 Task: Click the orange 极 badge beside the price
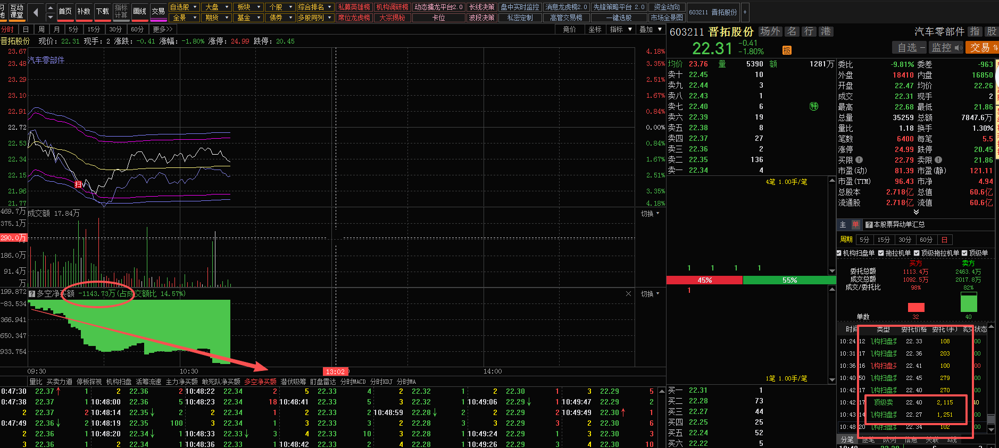pyautogui.click(x=787, y=50)
